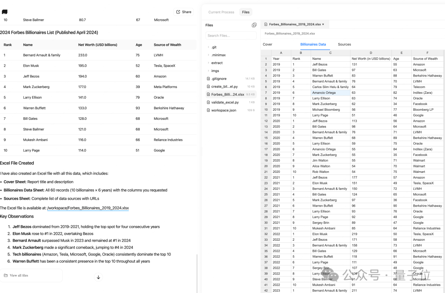Open the Sources sheet tab
This screenshot has width=445, height=293.
(x=344, y=44)
